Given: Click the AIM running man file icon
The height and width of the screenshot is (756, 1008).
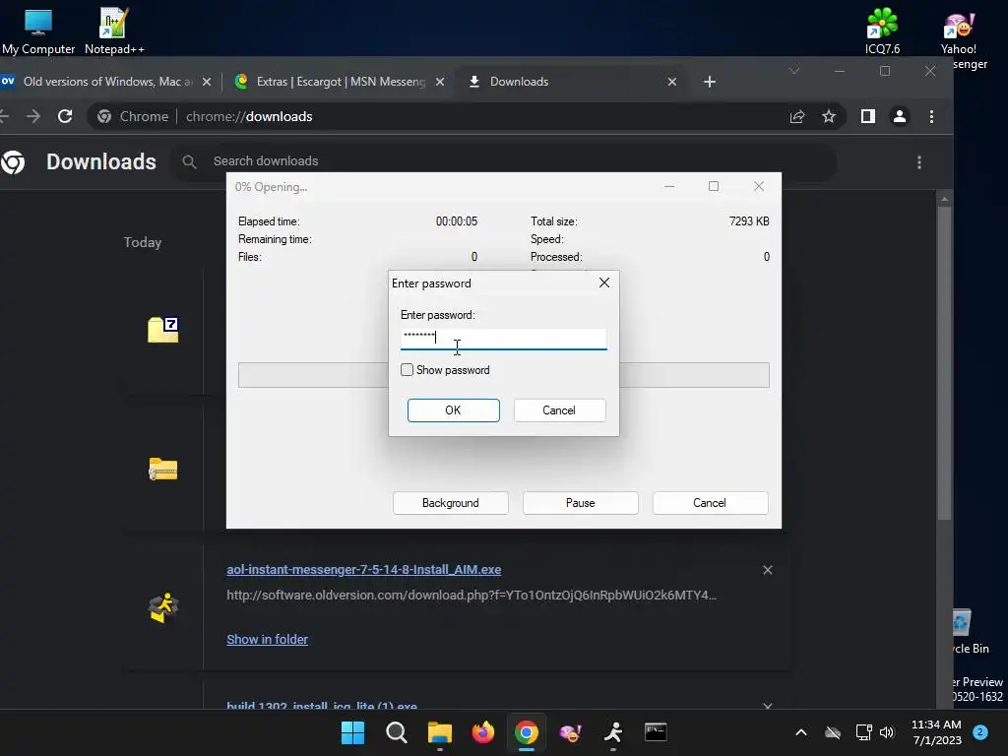Looking at the screenshot, I should [163, 608].
